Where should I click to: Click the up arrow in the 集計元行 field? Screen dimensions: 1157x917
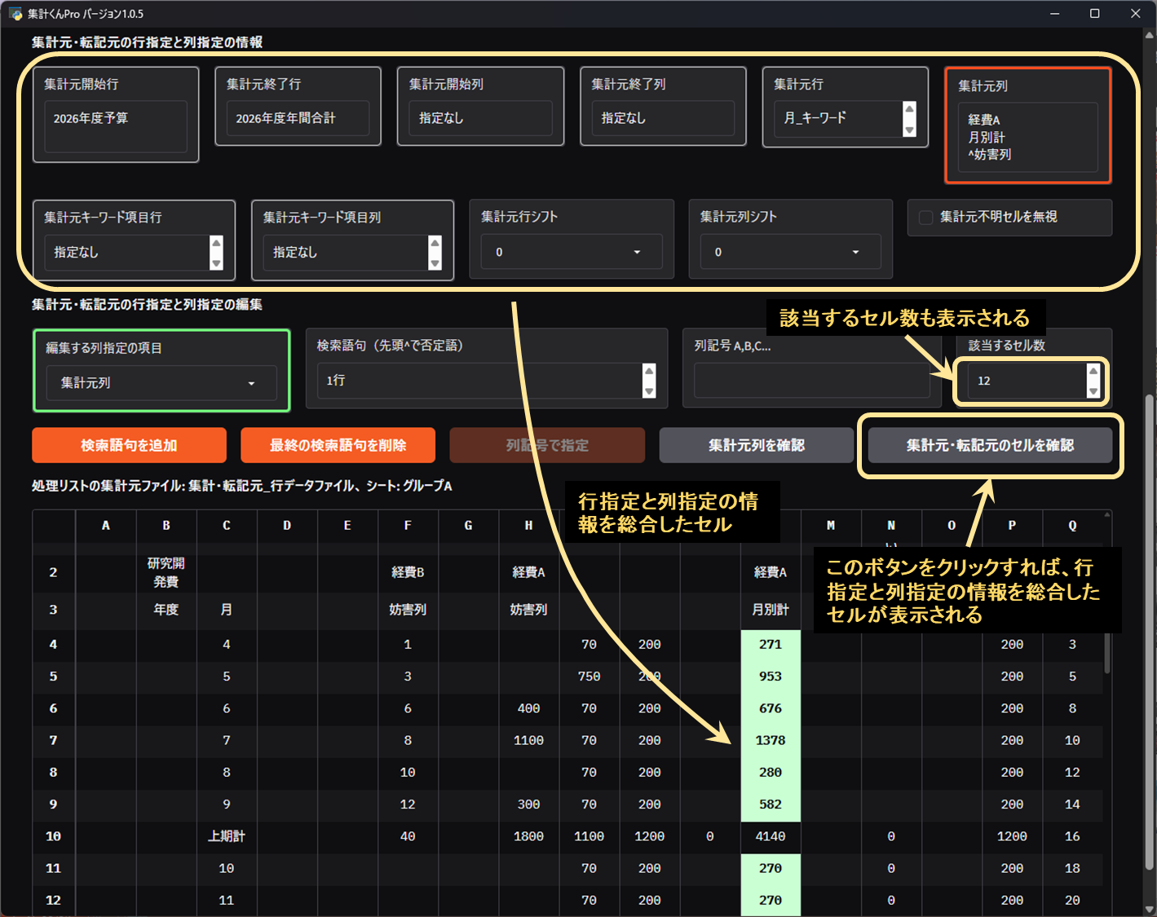(910, 109)
